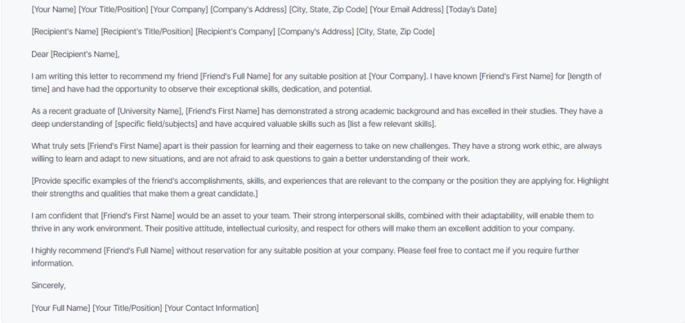Click the [City, State, Zip Code] recipient placeholder

pyautogui.click(x=395, y=31)
